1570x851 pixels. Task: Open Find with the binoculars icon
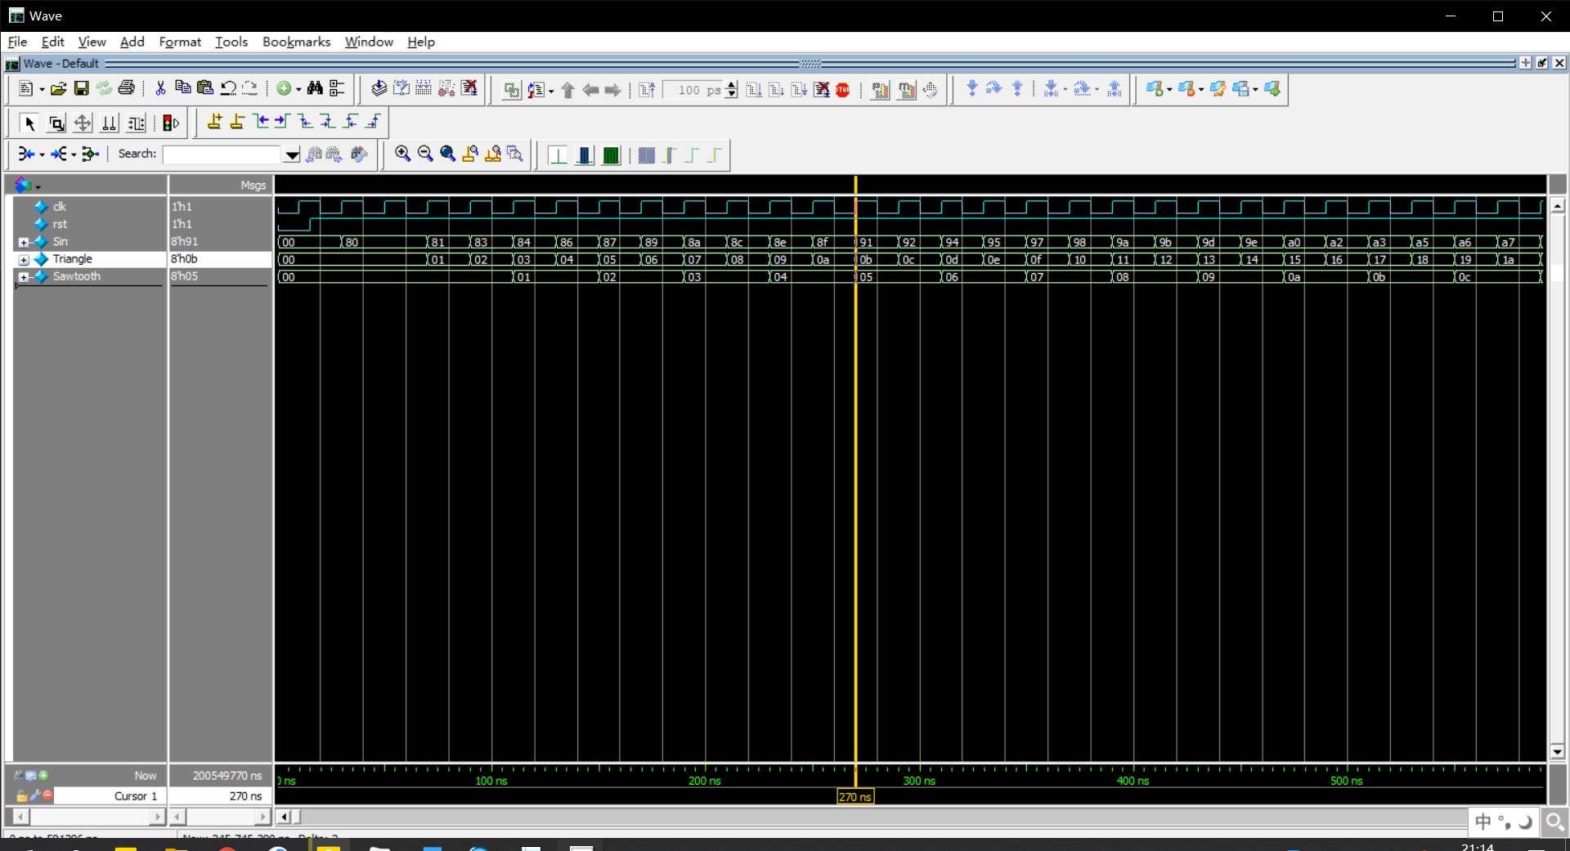click(x=315, y=89)
